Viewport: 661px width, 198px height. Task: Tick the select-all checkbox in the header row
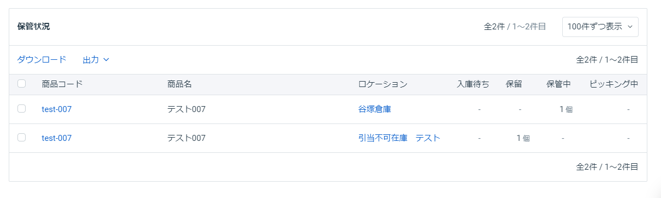[21, 84]
